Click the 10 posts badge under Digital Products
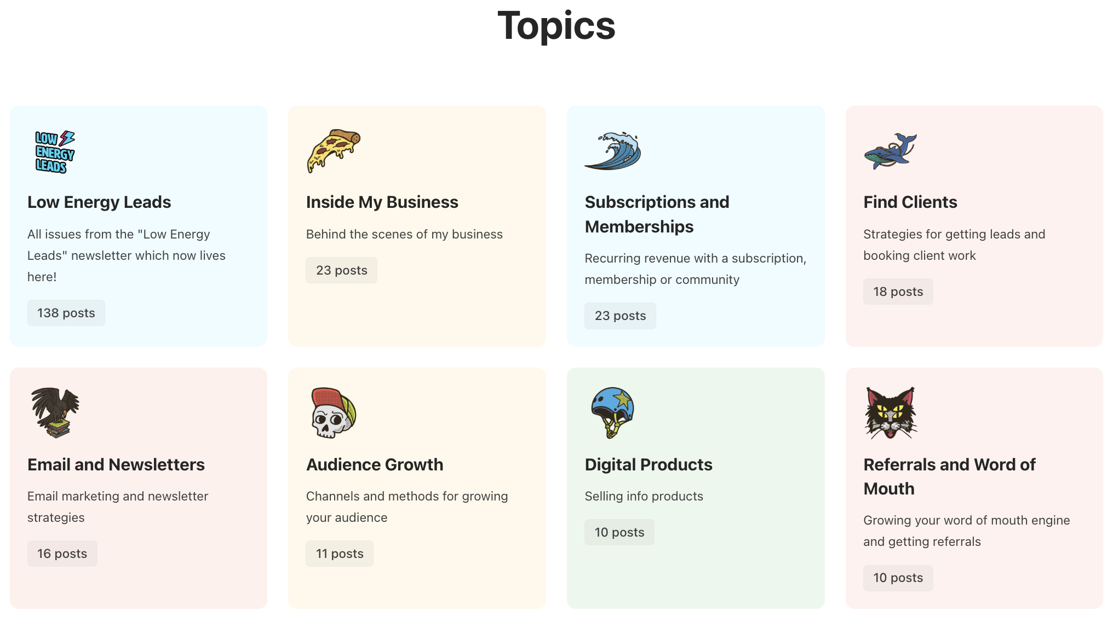This screenshot has width=1113, height=617. [619, 532]
